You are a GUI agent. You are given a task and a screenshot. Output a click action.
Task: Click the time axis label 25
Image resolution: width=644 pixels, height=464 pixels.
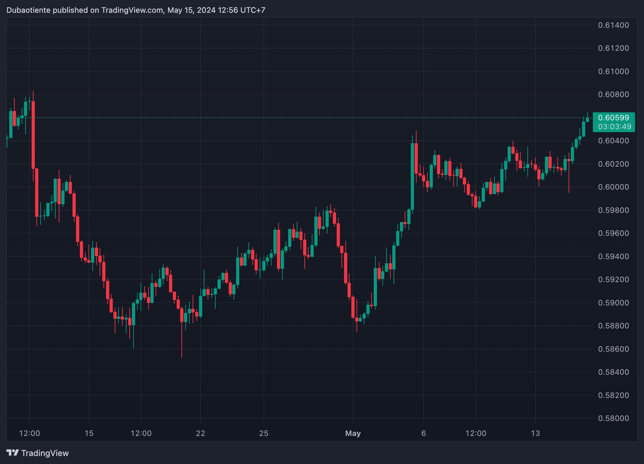[x=264, y=433]
